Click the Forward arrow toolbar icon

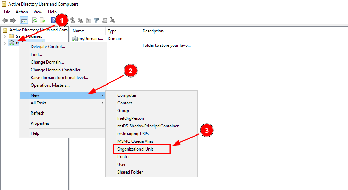pyautogui.click(x=13, y=21)
